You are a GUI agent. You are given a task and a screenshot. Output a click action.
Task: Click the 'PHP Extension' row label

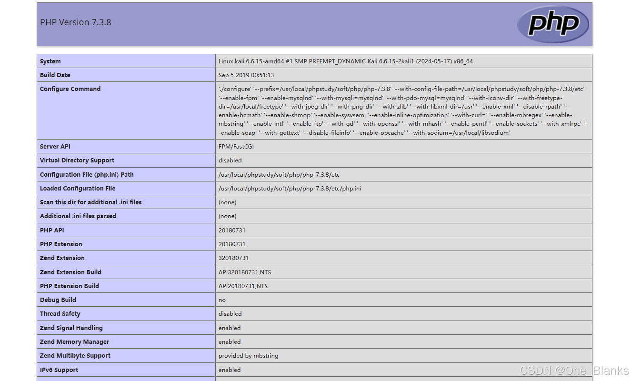point(61,244)
